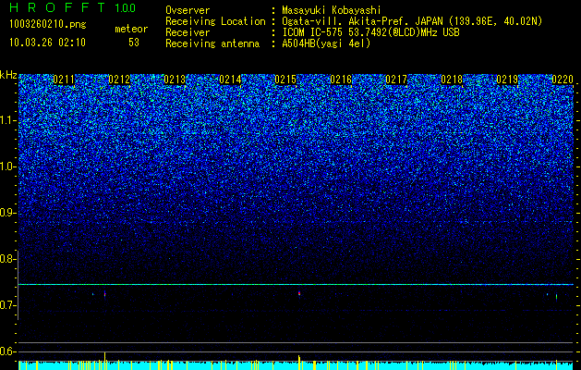Click the 'Ovserver' field label

(x=188, y=10)
